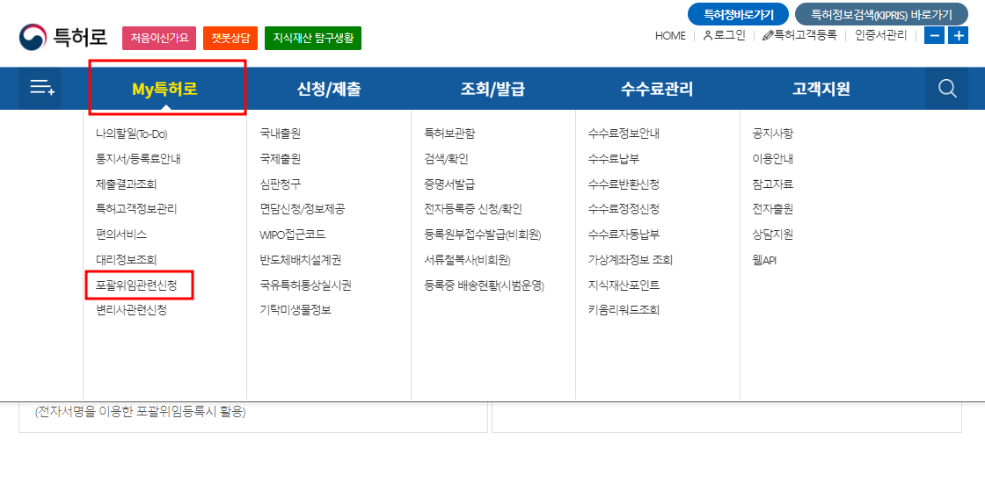This screenshot has height=491, width=985.
Task: Open 특허정보검색(KIPRIS) 바로가기
Action: coord(881,14)
